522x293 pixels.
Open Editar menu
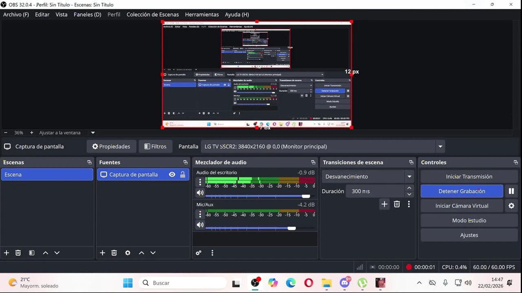(x=42, y=14)
